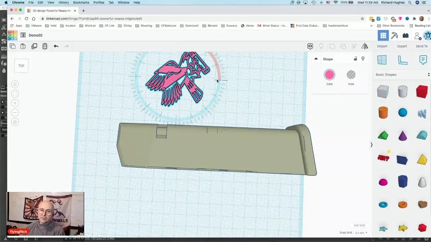Set the selected shape to Hole

pos(351,75)
